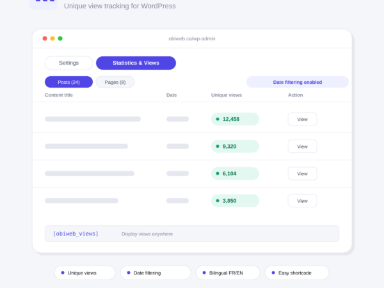
Task: Select the Pages (8) filter
Action: (115, 82)
